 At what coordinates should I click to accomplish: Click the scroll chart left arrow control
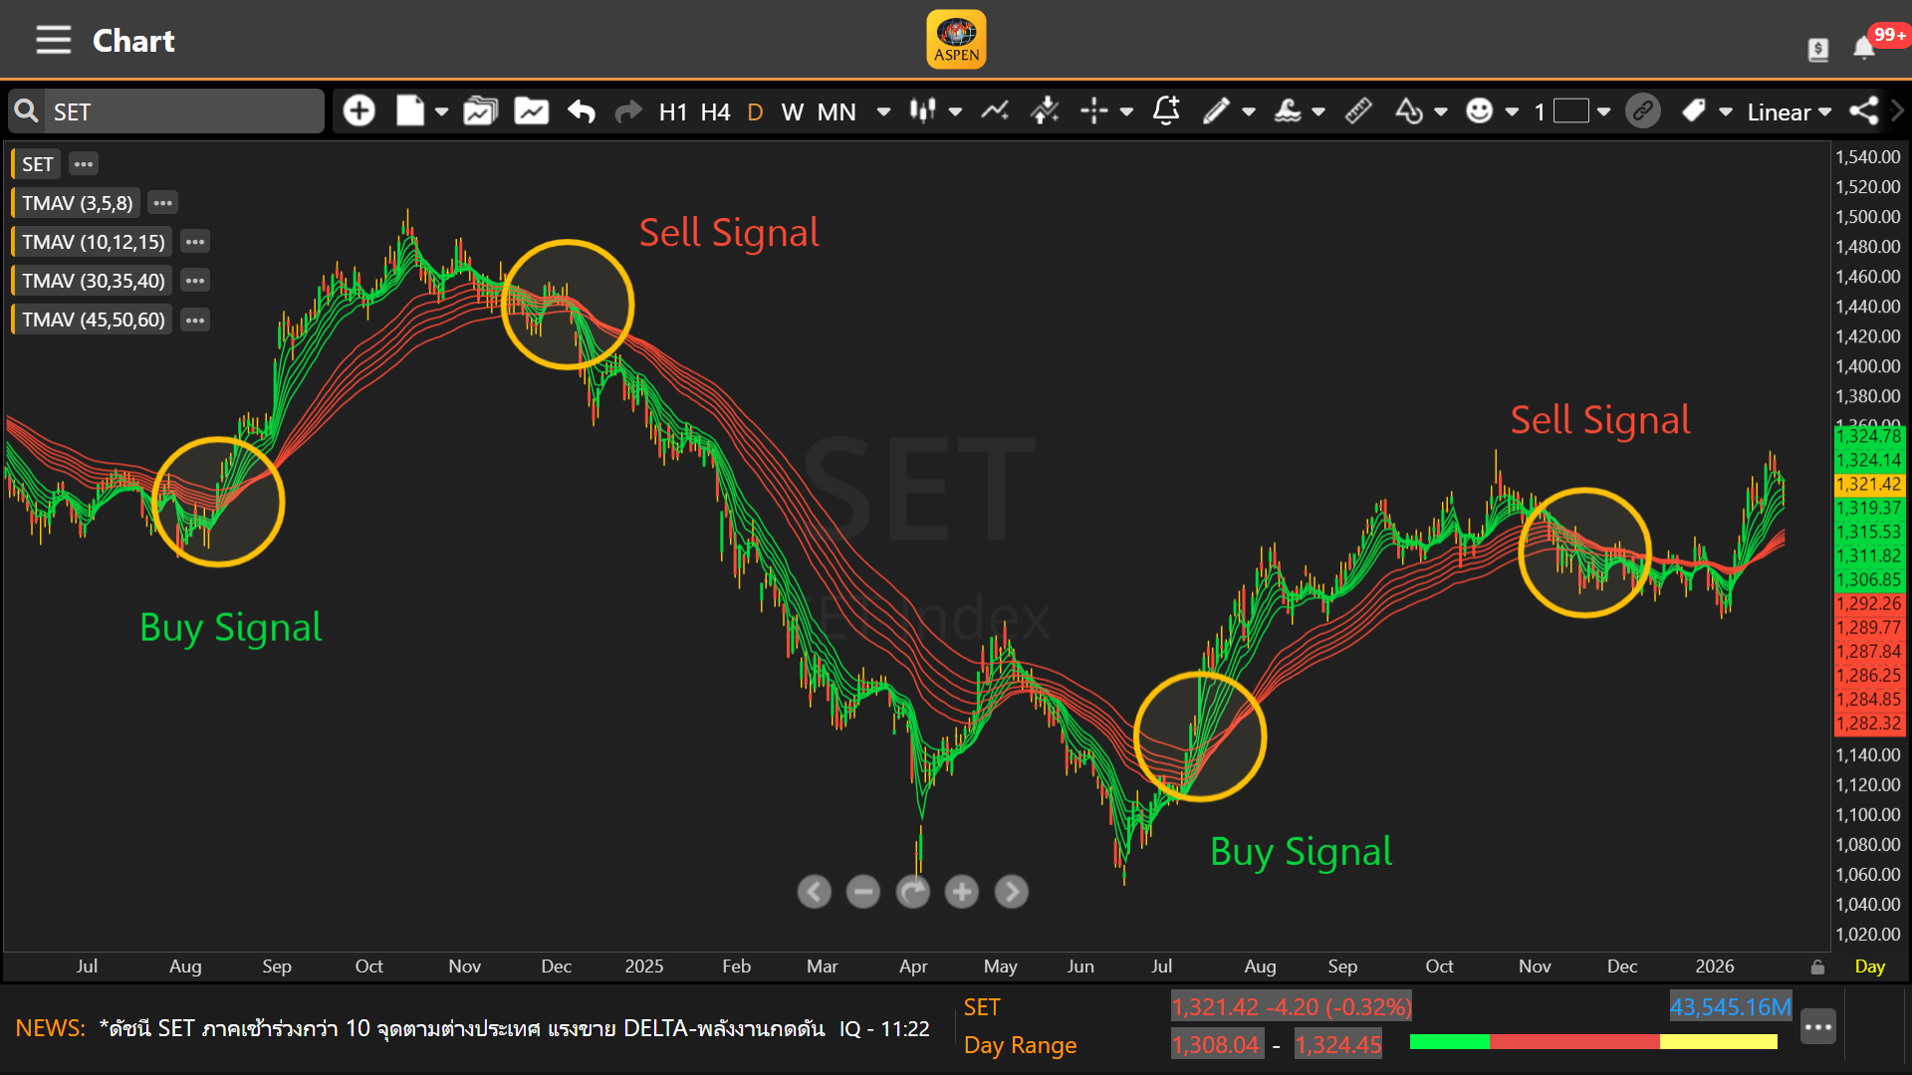coord(815,892)
